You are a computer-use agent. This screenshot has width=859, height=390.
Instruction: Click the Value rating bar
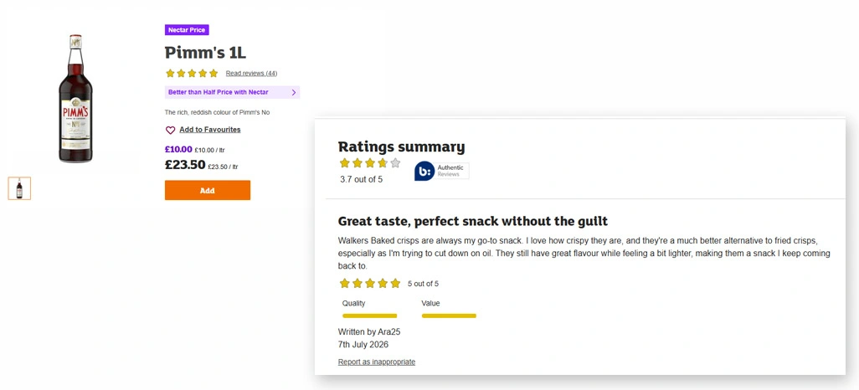449,316
